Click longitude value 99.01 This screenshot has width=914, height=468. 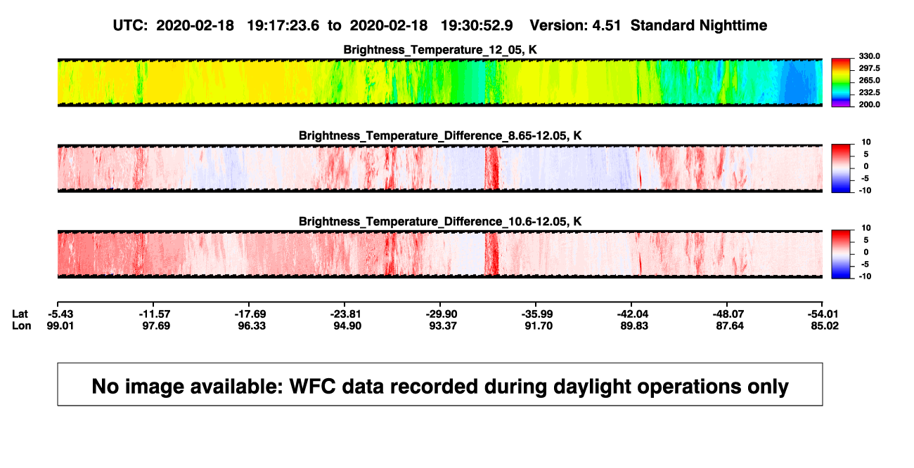[x=61, y=326]
